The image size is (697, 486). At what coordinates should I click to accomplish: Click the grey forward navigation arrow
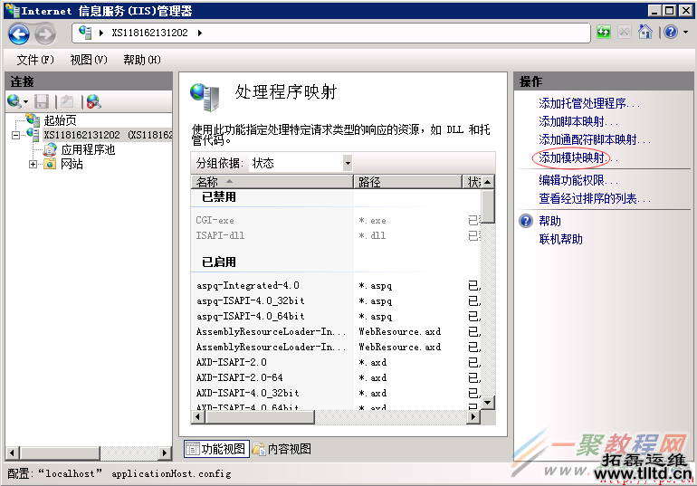click(x=45, y=33)
